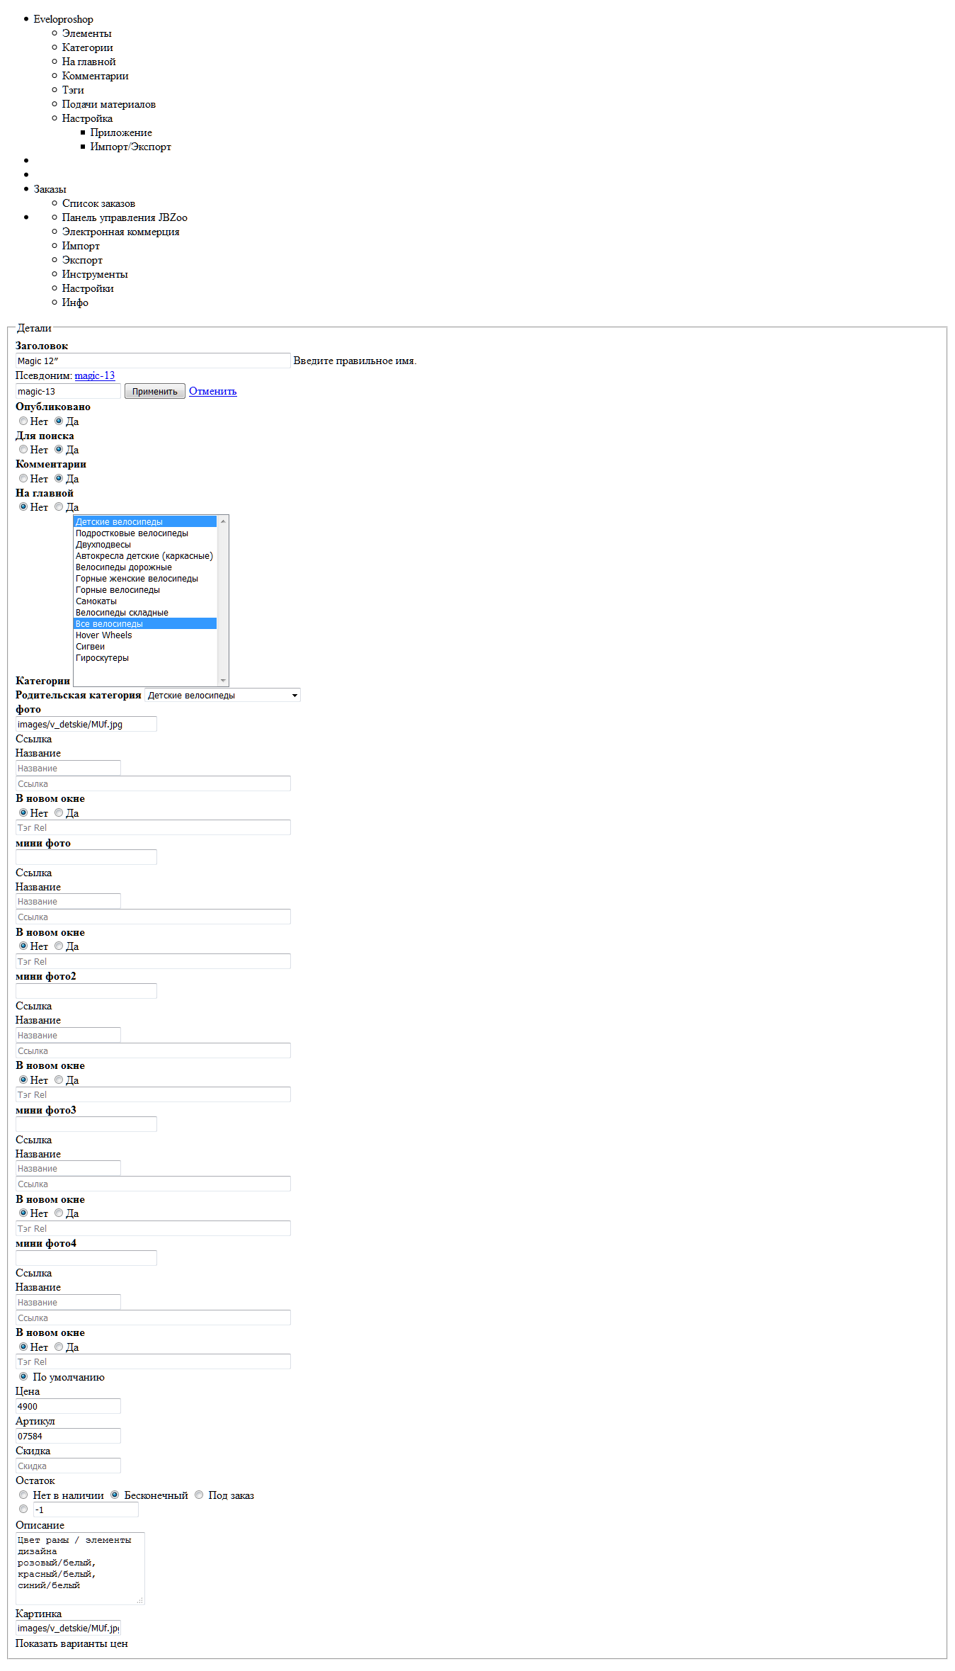Open Импорт/Экспорт submenu item
Image resolution: width=955 pixels, height=1671 pixels.
tap(130, 147)
